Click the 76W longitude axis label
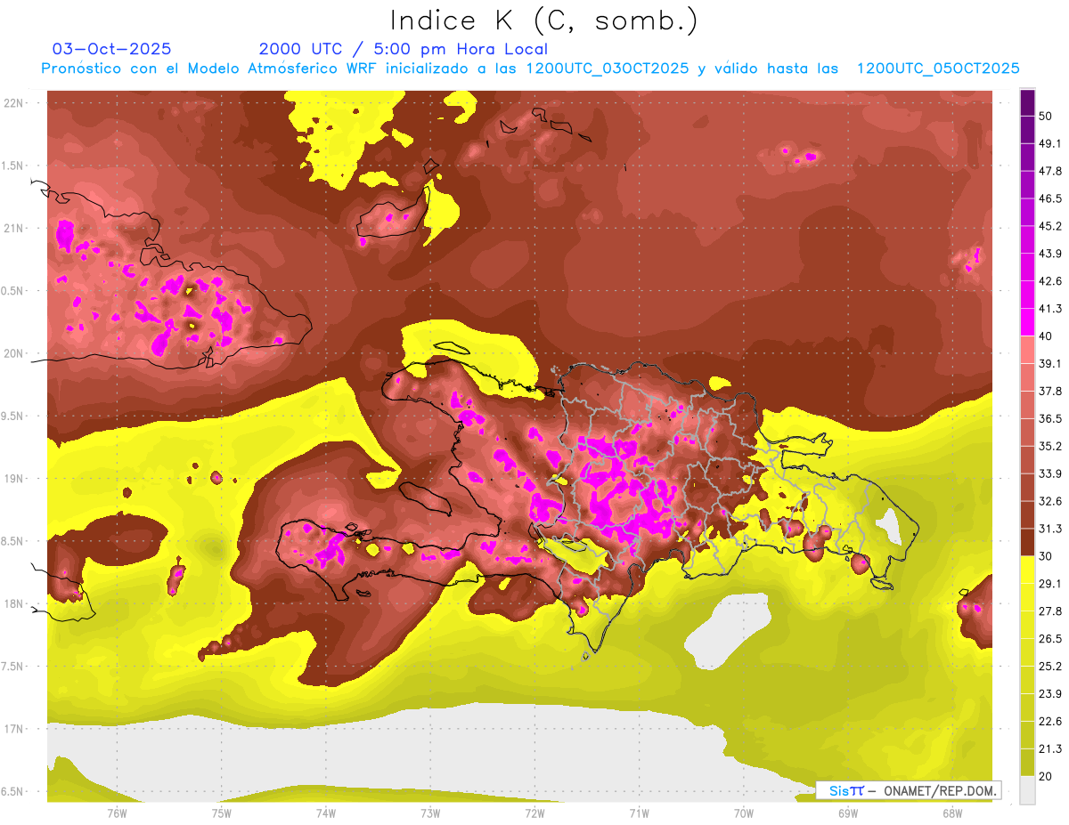 [x=117, y=812]
